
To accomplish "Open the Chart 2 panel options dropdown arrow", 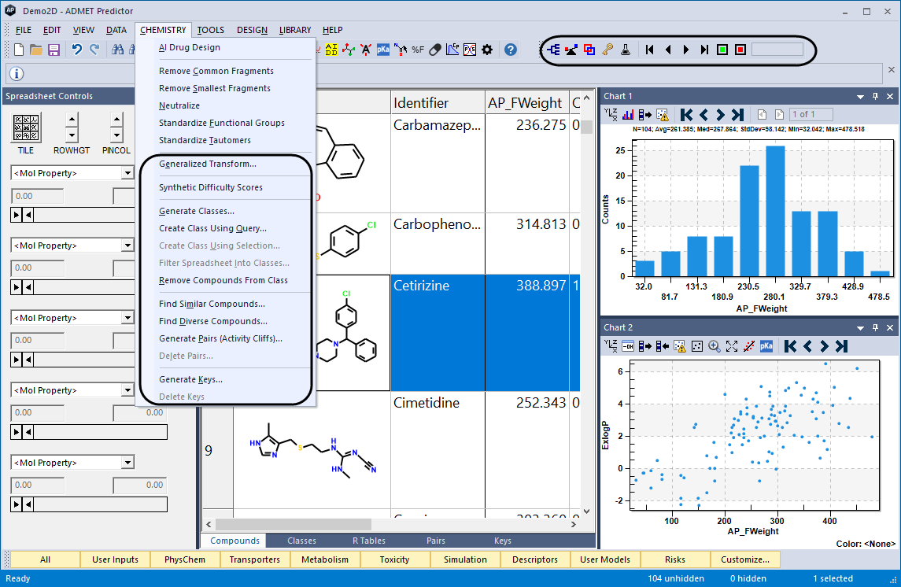I will [x=860, y=328].
